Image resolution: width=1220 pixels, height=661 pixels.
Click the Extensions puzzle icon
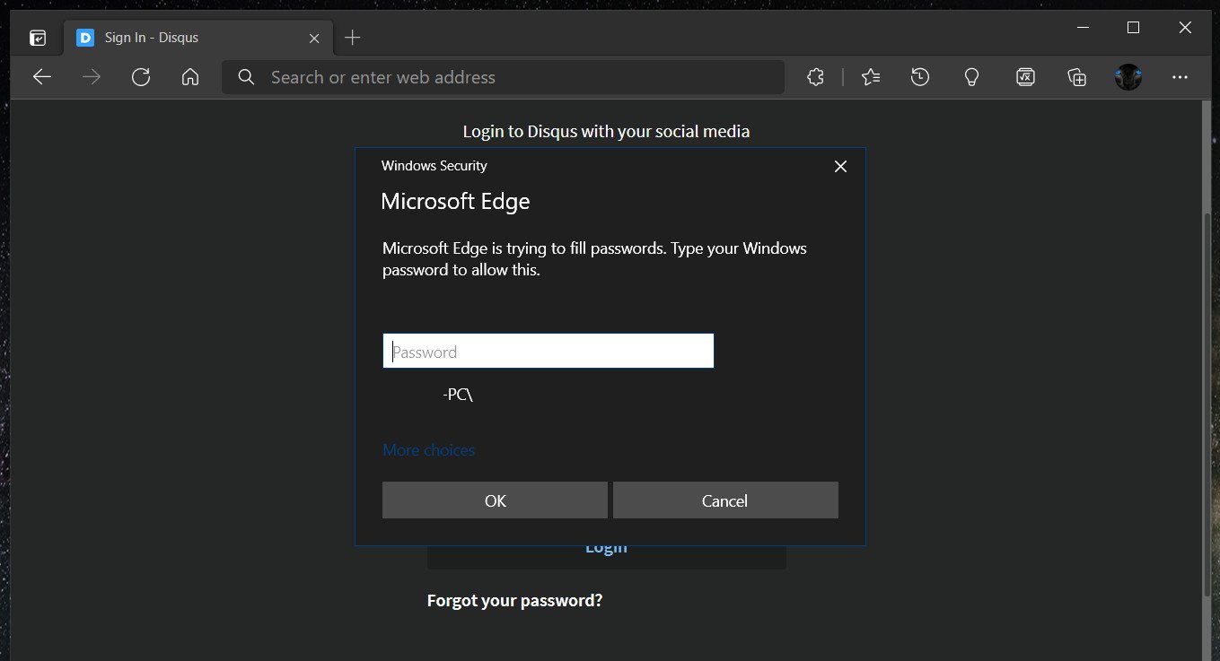815,77
